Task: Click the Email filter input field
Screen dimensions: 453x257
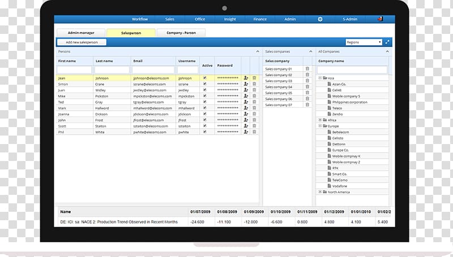Action: [x=153, y=69]
